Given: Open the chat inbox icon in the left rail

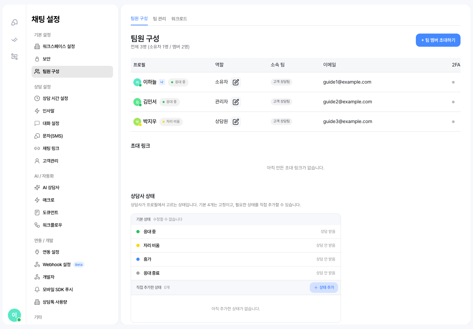Looking at the screenshot, I should 14,22.
